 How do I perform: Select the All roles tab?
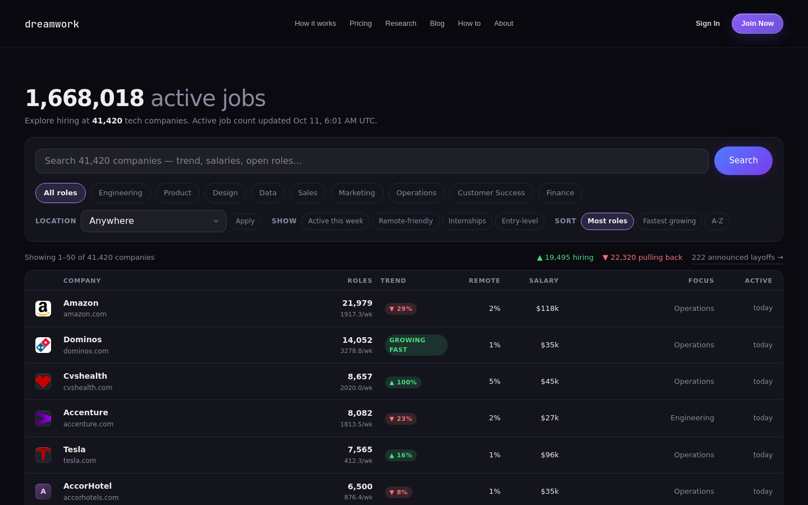click(61, 193)
